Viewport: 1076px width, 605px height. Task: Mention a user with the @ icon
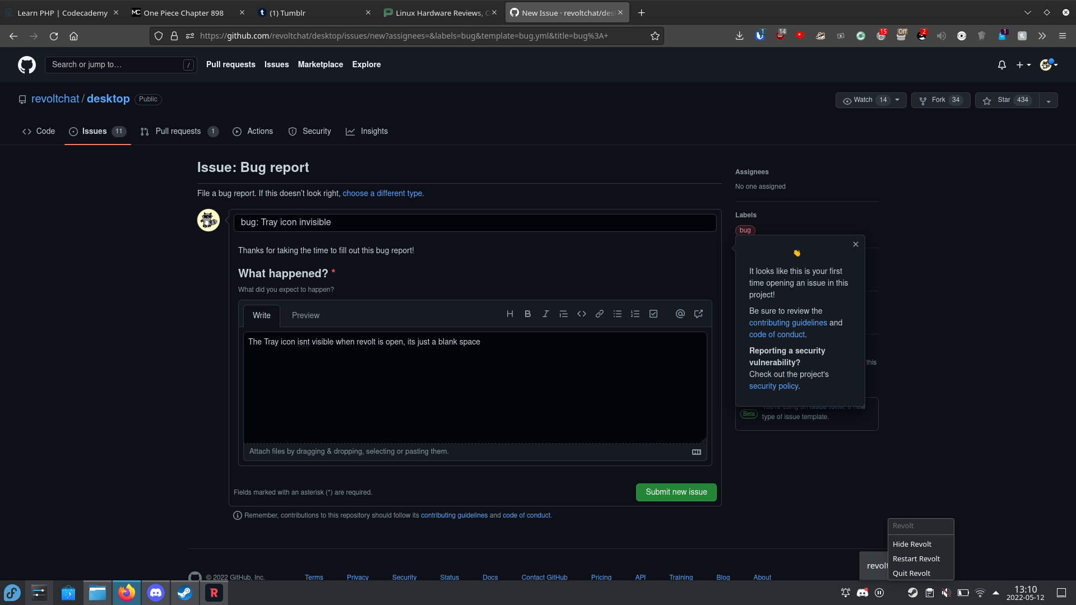[x=680, y=314]
